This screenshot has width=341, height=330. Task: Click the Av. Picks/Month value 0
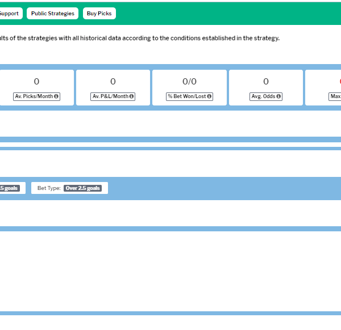pos(36,82)
